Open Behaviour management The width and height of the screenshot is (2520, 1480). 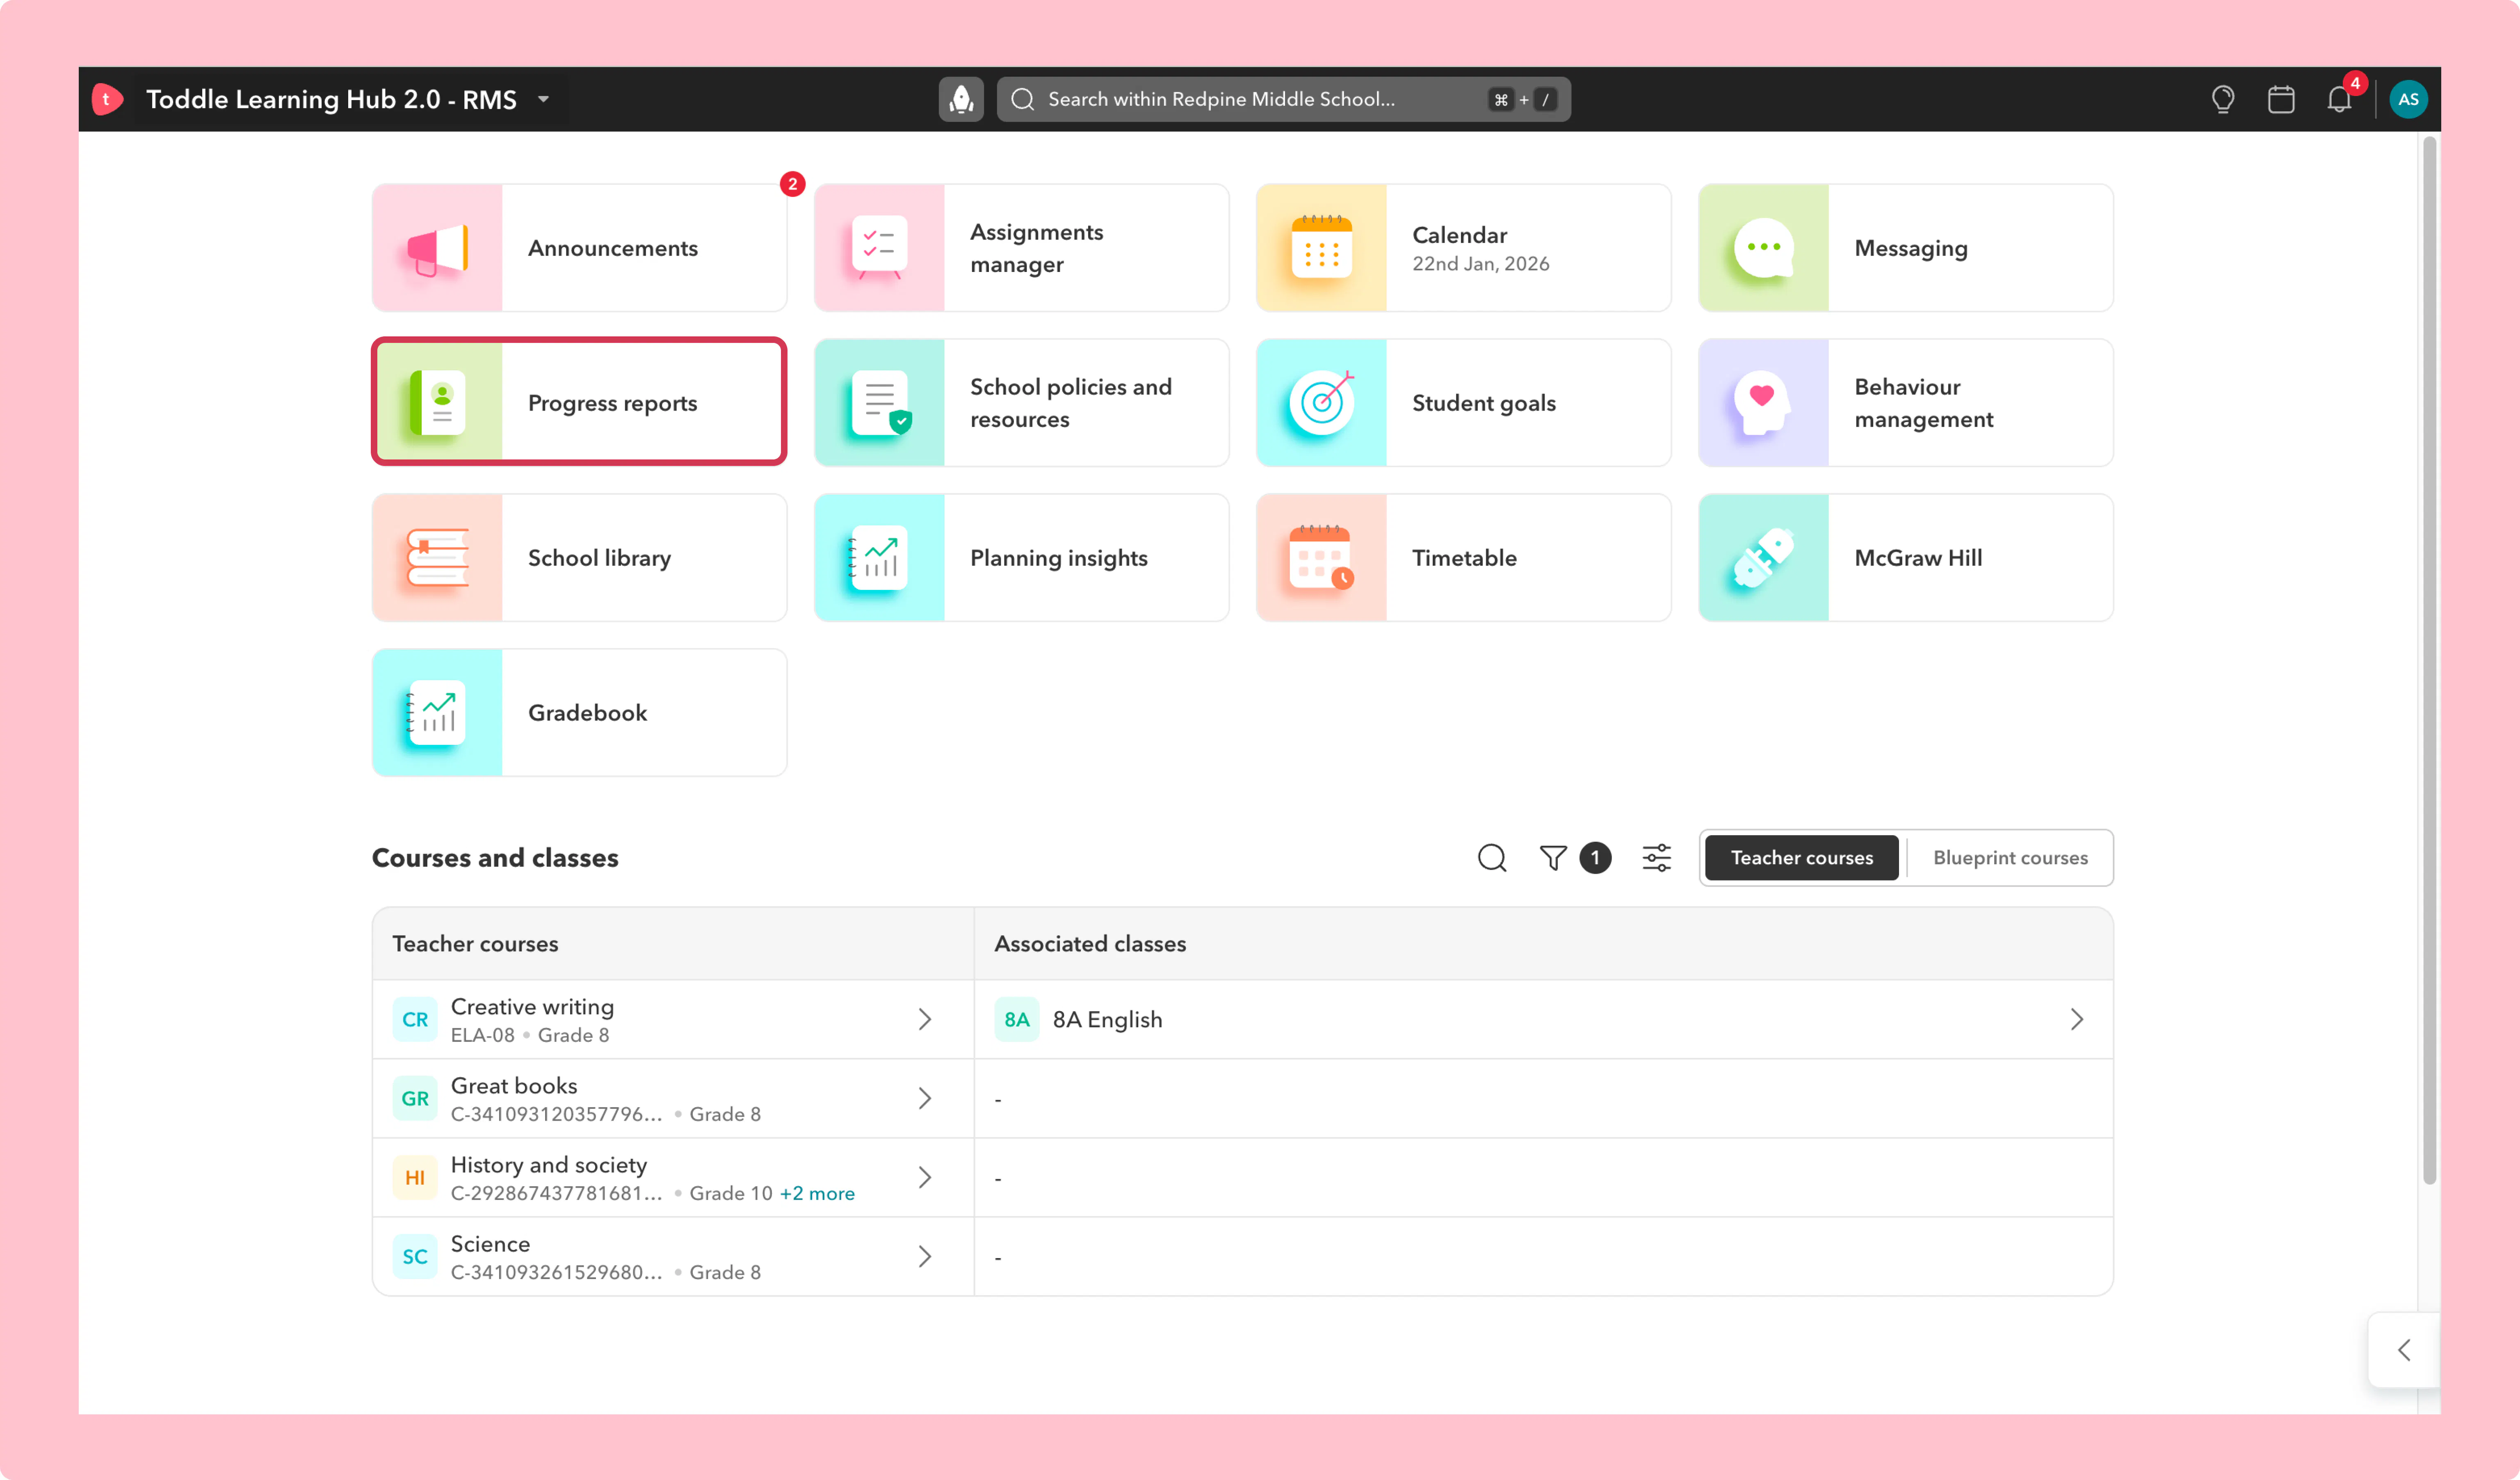(1905, 402)
